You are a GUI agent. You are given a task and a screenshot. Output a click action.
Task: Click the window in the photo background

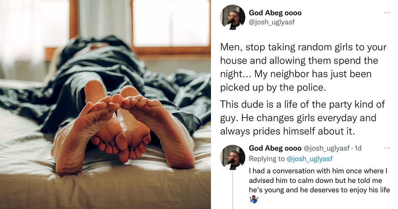(x=171, y=23)
